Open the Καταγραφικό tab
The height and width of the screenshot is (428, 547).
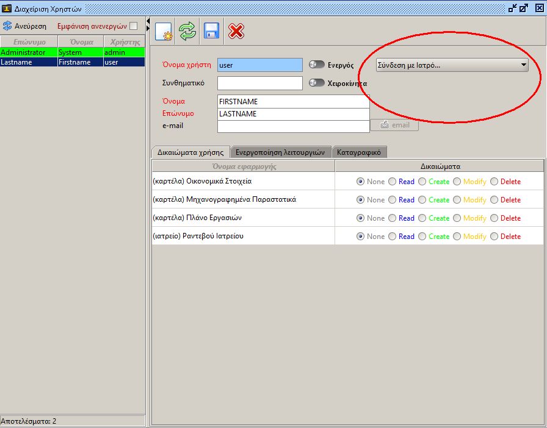[359, 152]
